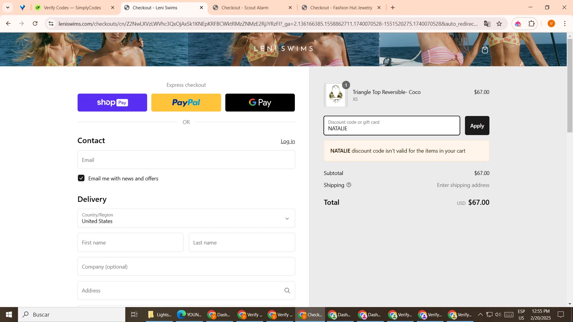Open a new browser tab

[x=393, y=8]
